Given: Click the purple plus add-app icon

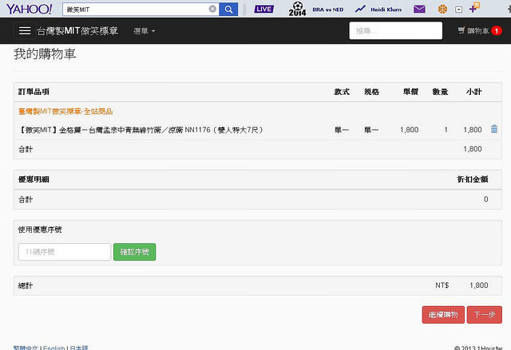Looking at the screenshot, I should pyautogui.click(x=474, y=8).
